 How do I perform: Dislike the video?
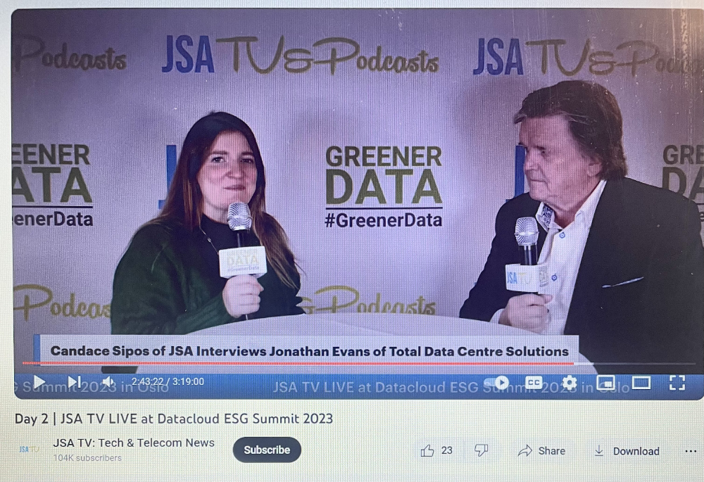click(x=481, y=450)
